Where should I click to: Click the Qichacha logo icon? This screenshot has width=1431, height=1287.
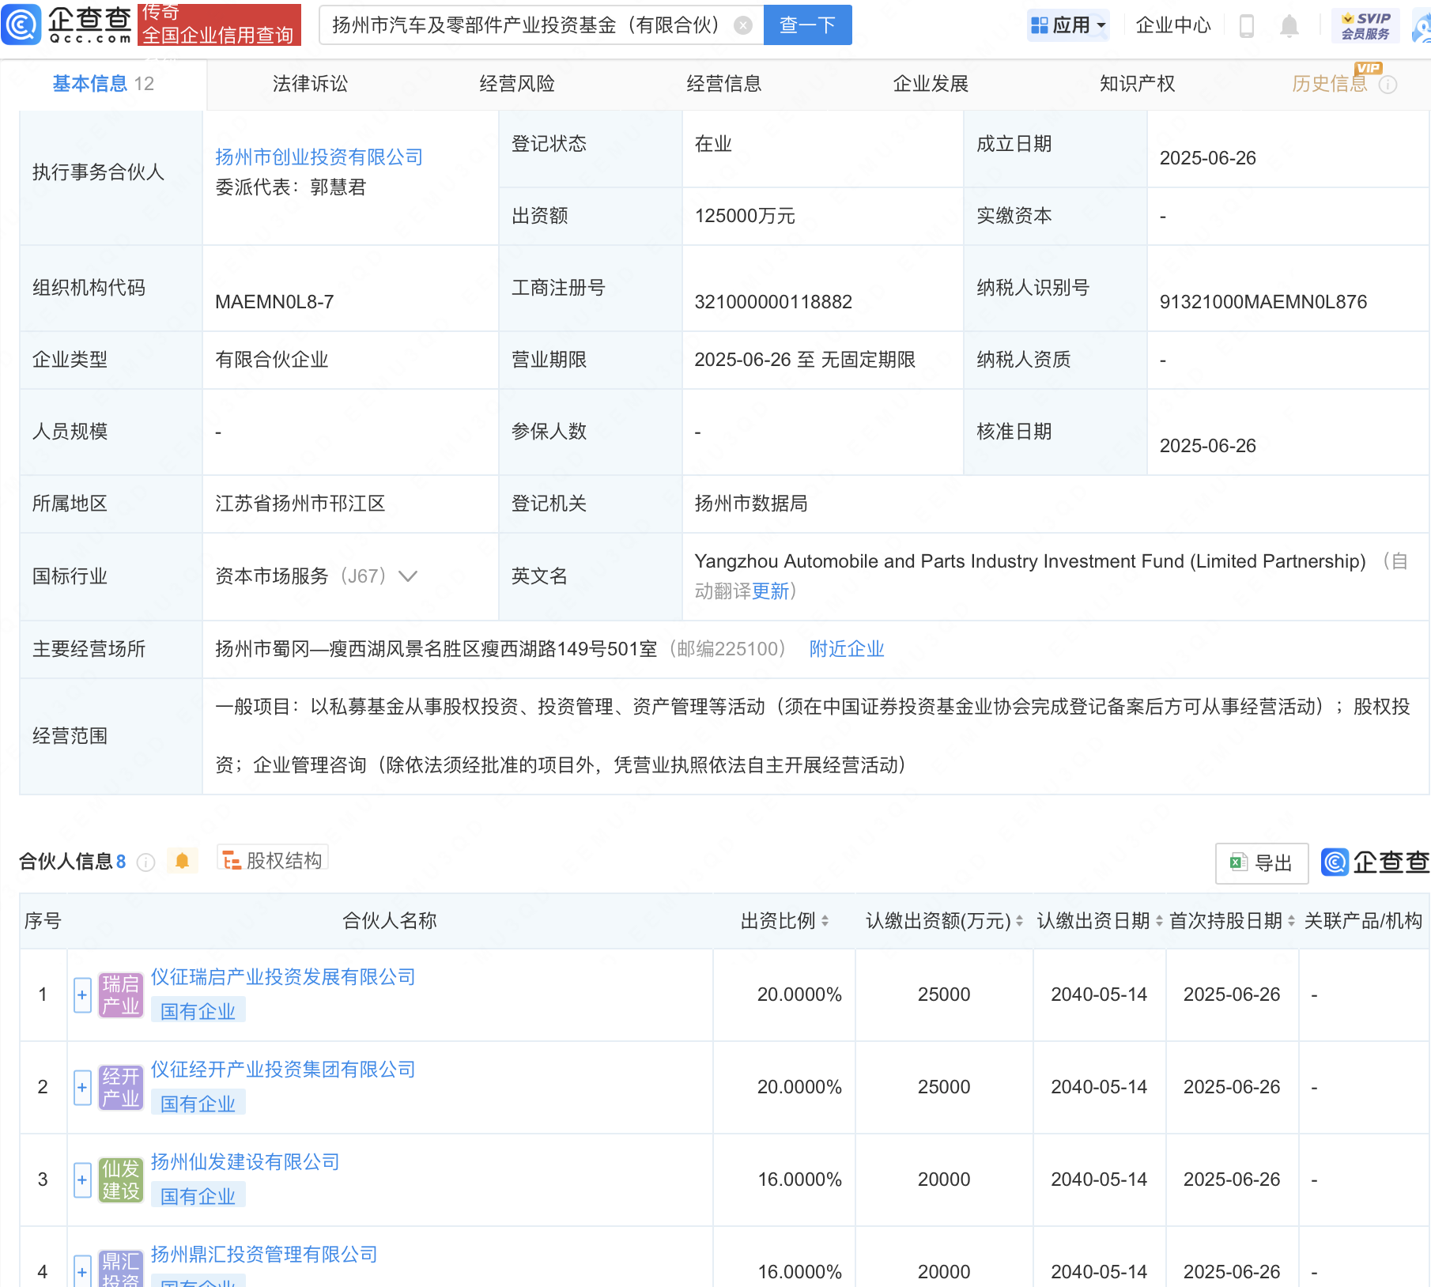tap(21, 25)
